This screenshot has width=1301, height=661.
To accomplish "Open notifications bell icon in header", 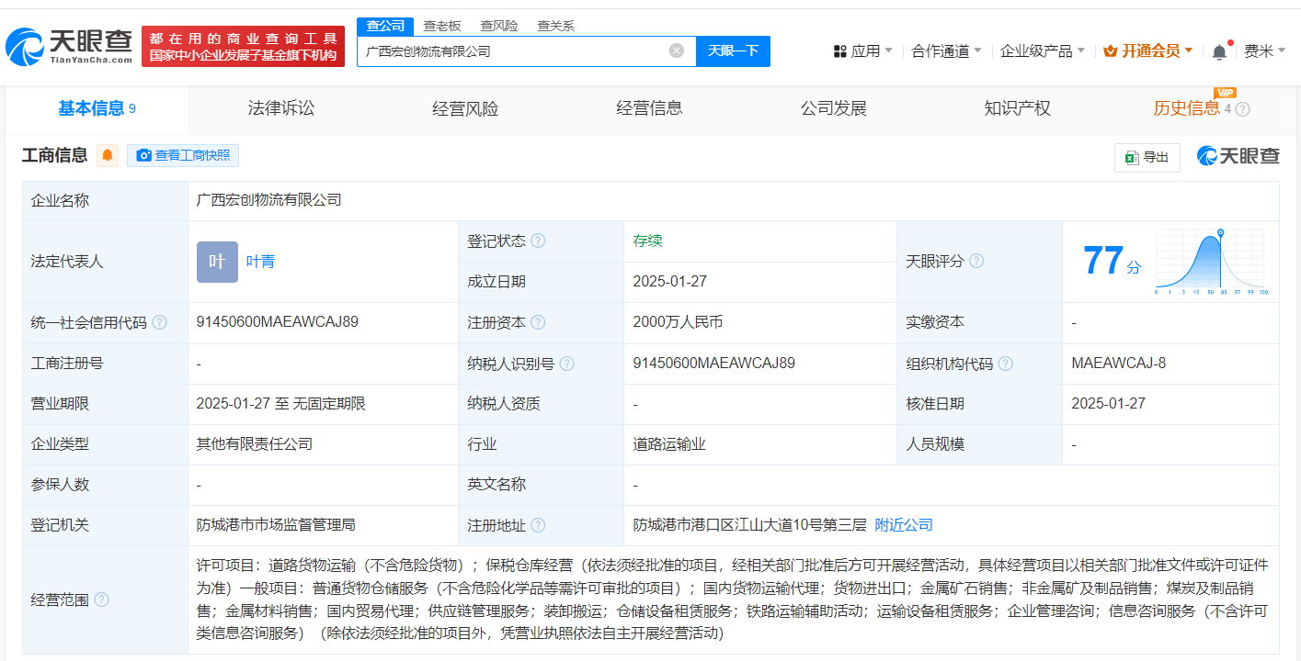I will click(1219, 51).
